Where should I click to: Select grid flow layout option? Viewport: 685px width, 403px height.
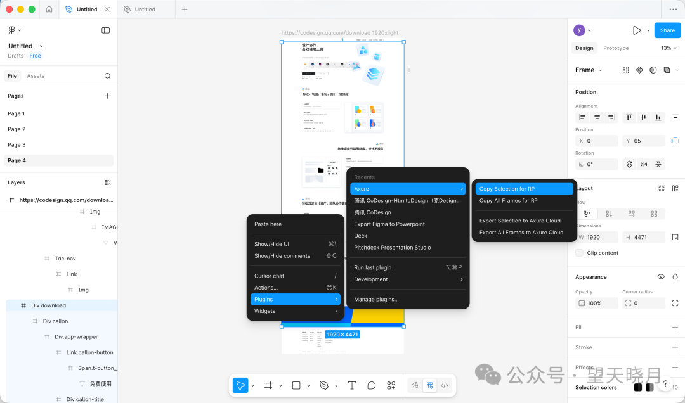654,214
